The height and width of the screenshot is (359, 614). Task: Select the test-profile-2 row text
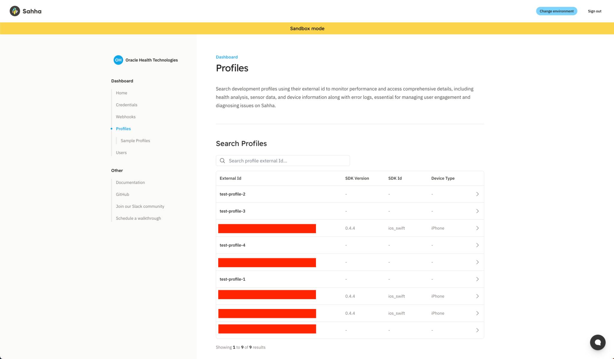232,194
